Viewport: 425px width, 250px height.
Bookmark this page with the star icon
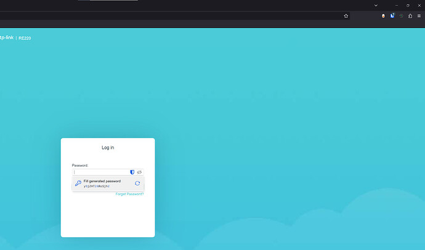(x=346, y=16)
